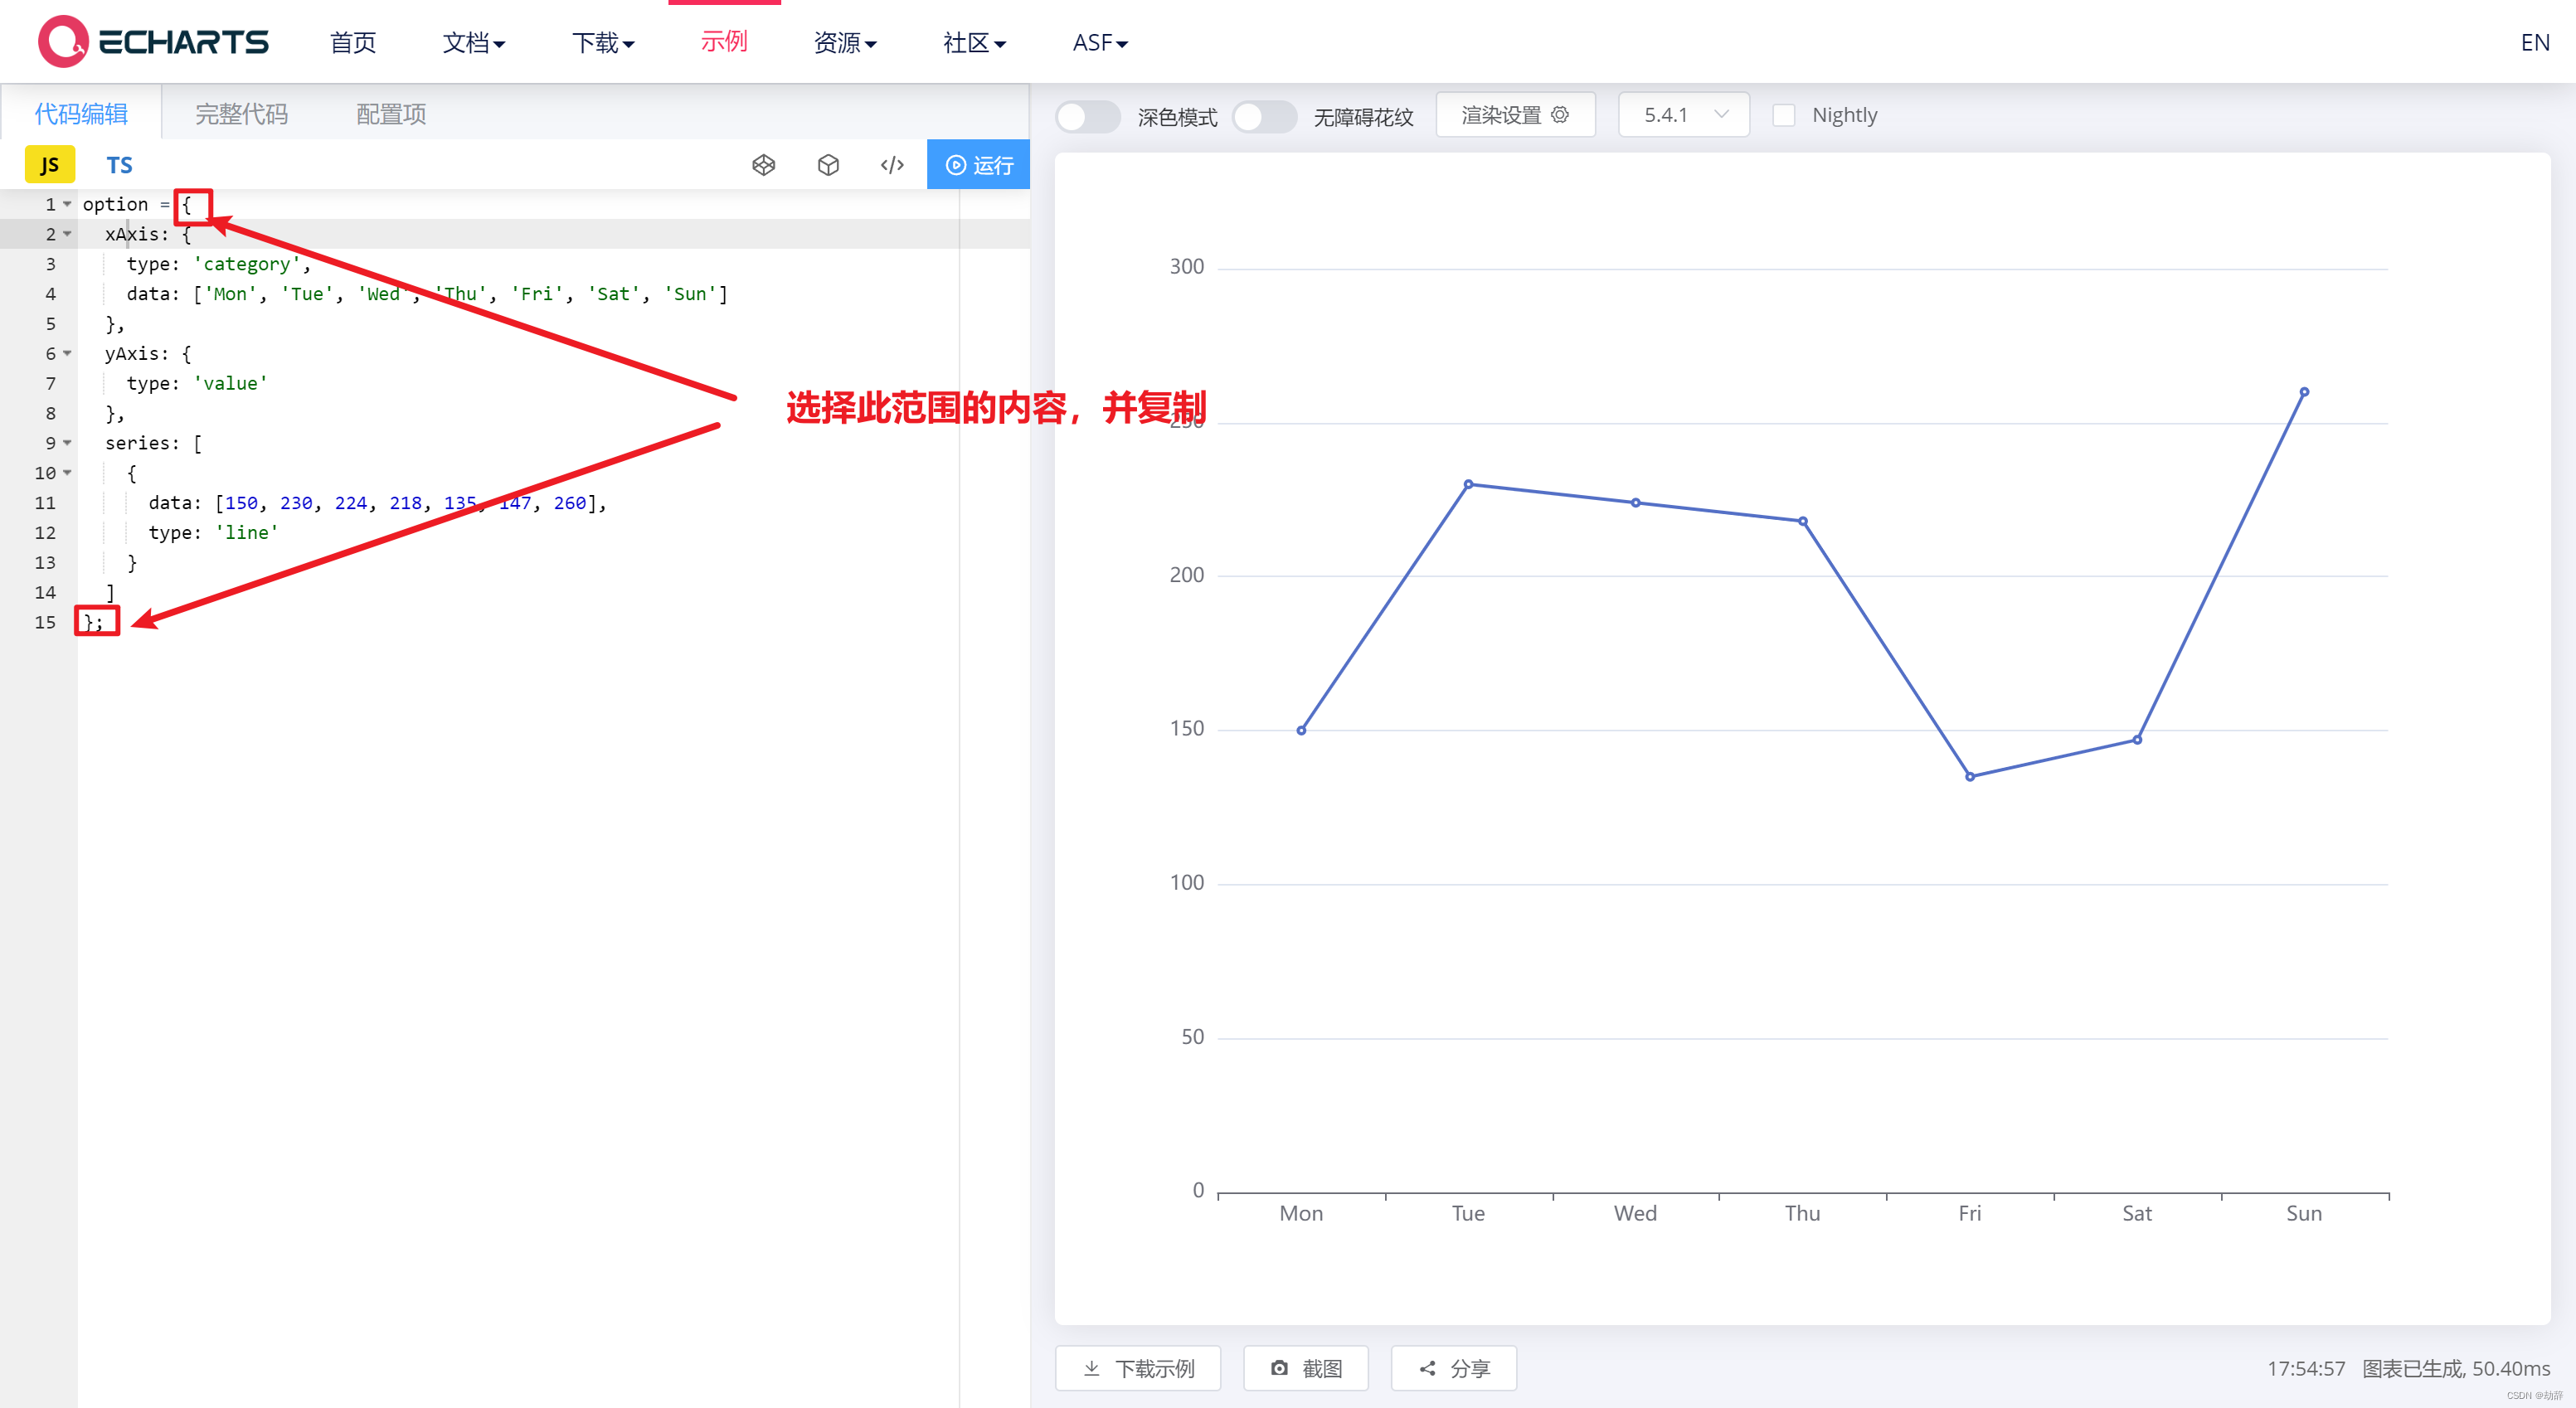2576x1408 pixels.
Task: Click the render settings gear icon
Action: pos(1563,114)
